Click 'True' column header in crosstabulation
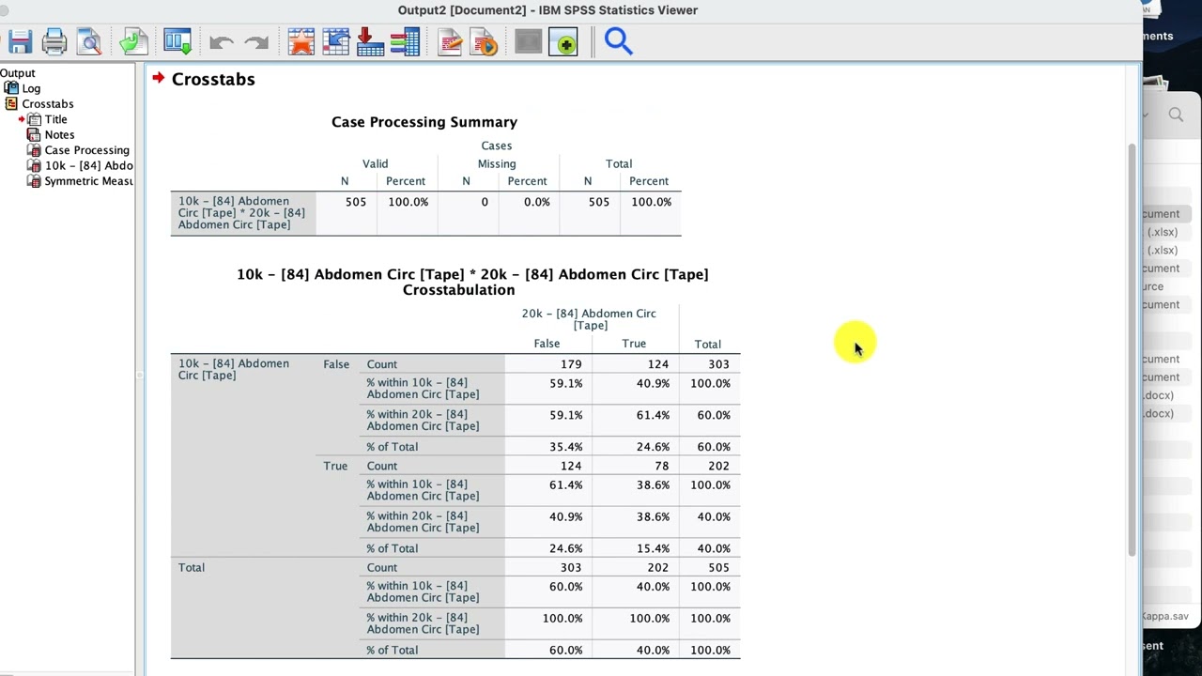 tap(634, 344)
